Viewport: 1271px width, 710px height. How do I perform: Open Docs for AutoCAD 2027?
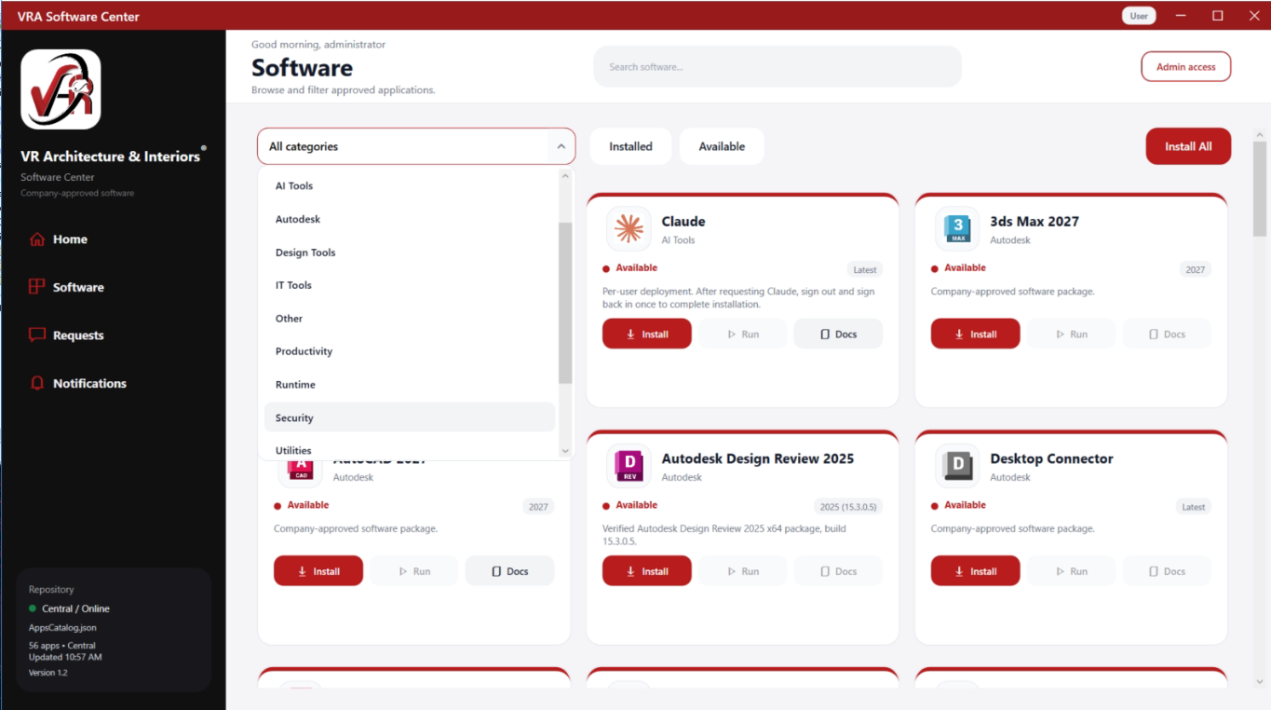[509, 571]
